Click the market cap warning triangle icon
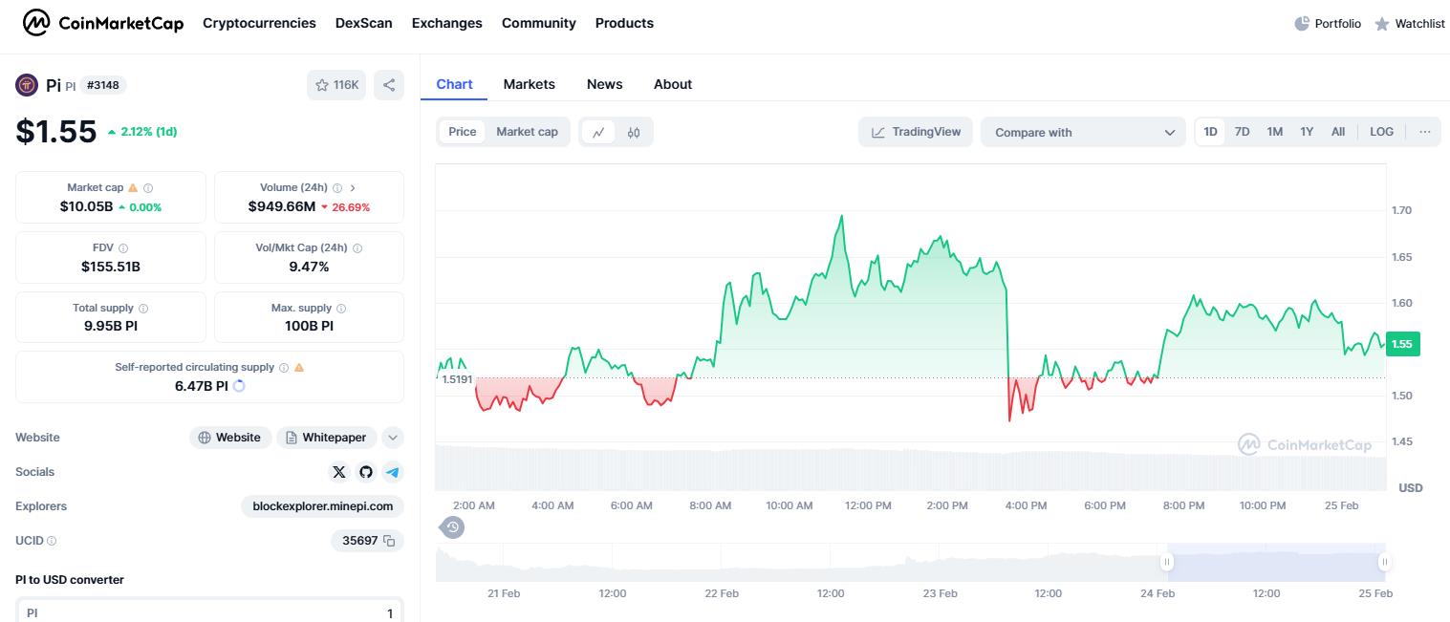This screenshot has width=1450, height=622. point(133,188)
